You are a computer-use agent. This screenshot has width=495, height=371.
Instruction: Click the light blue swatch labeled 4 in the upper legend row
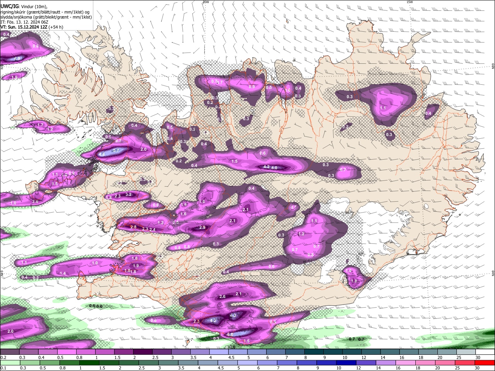(219, 352)
